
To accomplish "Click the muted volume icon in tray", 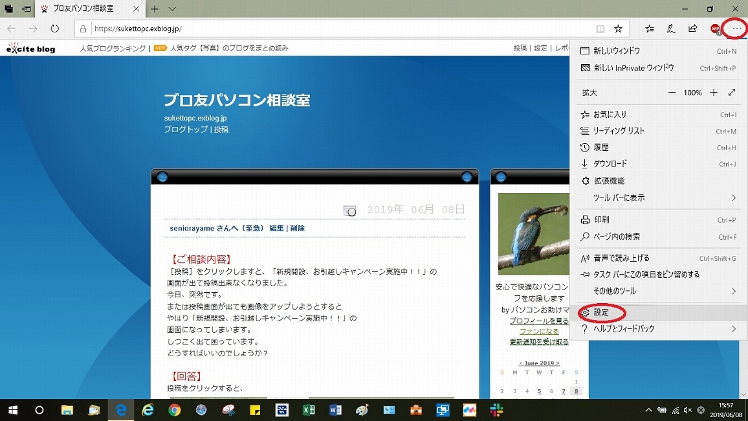I will pos(688,410).
